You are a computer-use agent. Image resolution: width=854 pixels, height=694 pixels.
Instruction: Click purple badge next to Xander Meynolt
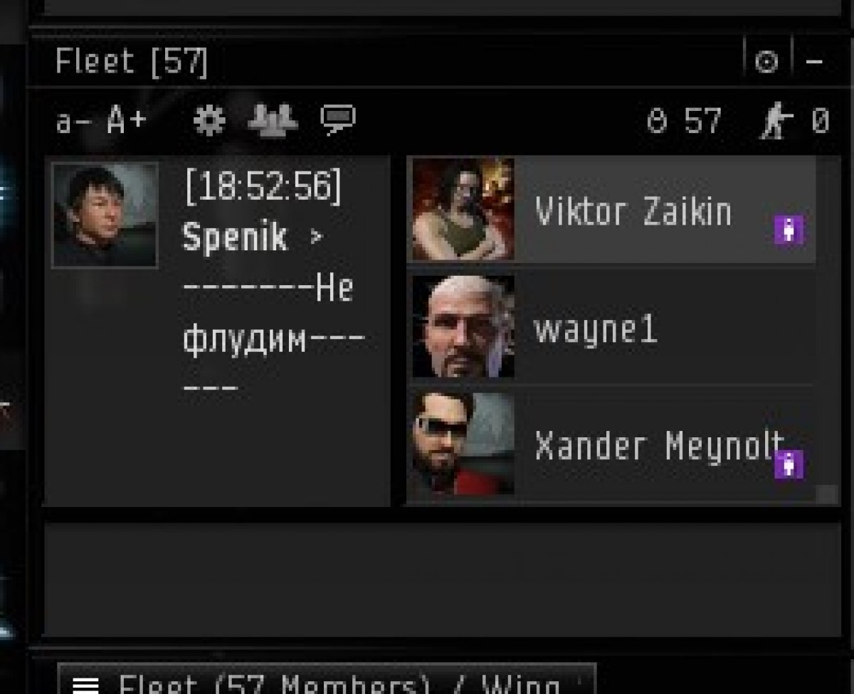(x=789, y=464)
